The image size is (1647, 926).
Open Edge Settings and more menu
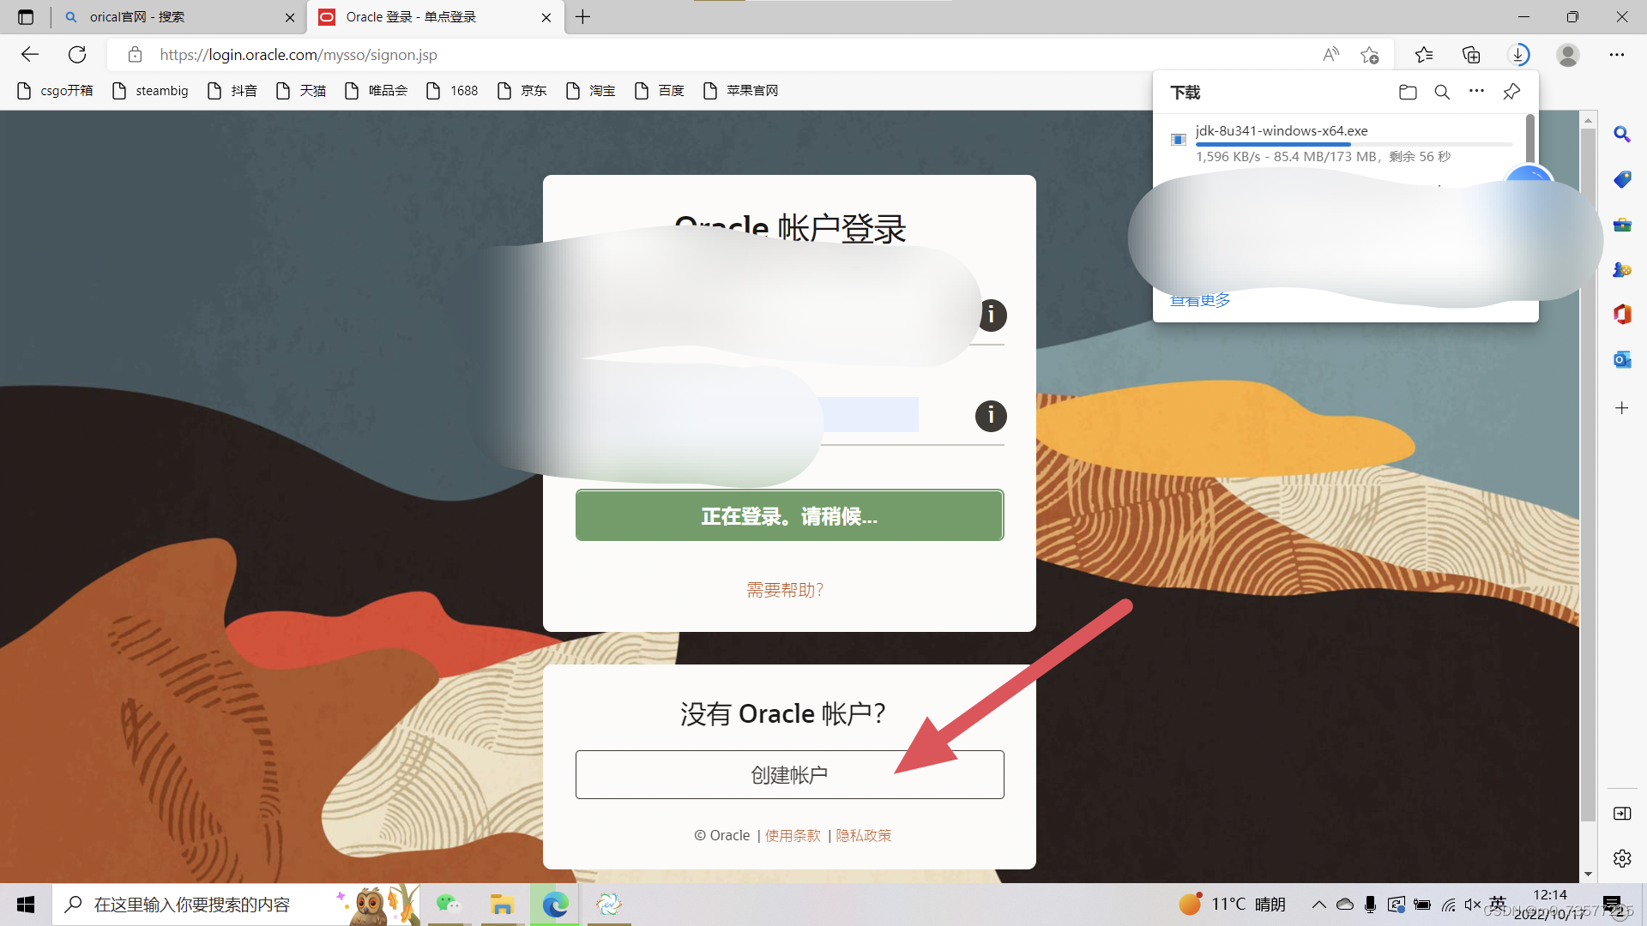pyautogui.click(x=1617, y=55)
